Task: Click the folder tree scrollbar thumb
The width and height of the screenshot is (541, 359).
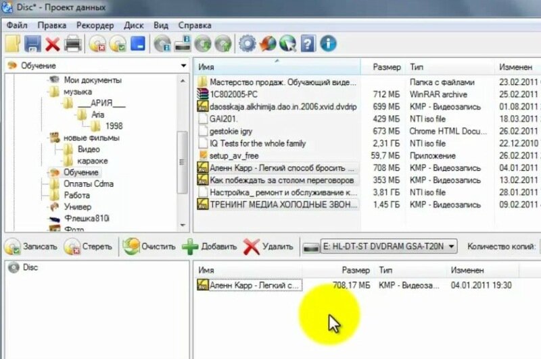Action: [182, 162]
